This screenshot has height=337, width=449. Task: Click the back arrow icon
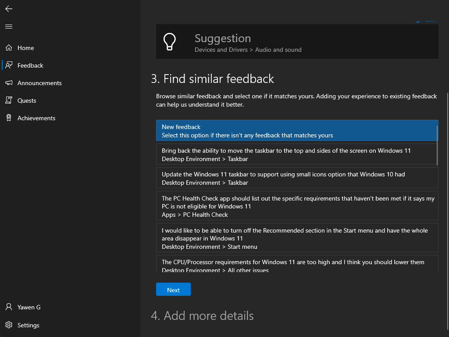pos(9,9)
